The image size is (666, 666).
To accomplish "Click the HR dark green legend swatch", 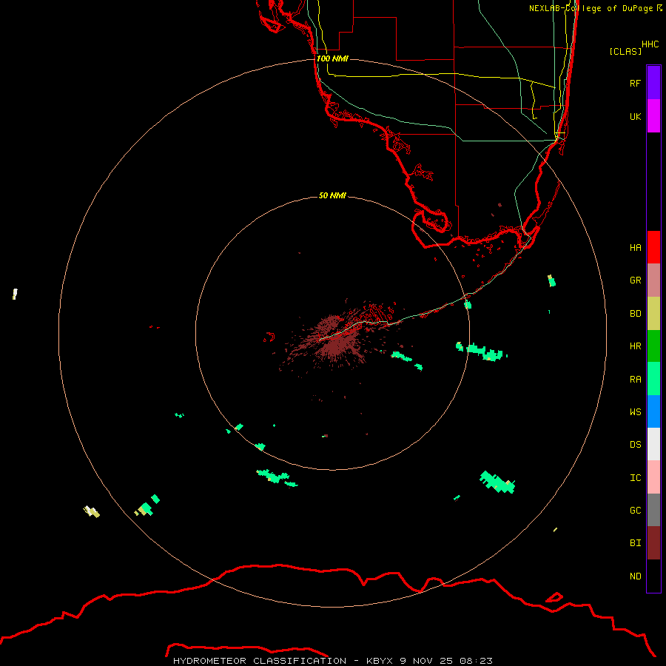I will pos(653,346).
